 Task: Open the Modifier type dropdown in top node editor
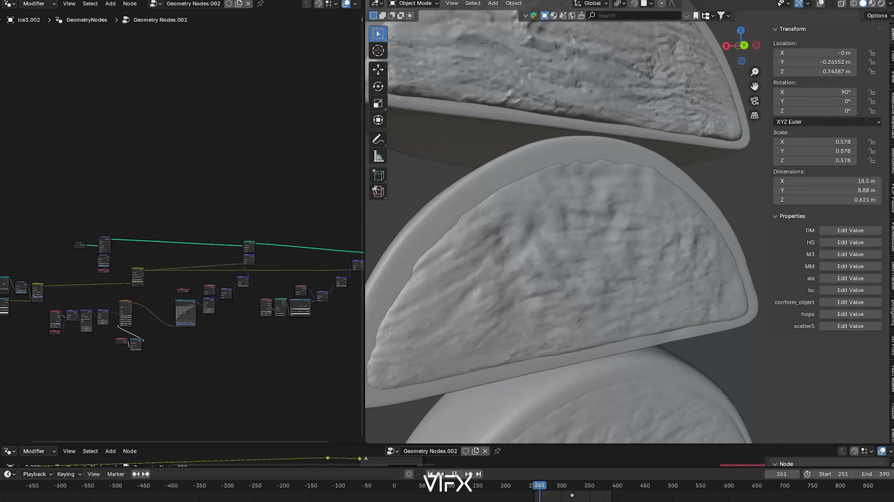click(38, 4)
